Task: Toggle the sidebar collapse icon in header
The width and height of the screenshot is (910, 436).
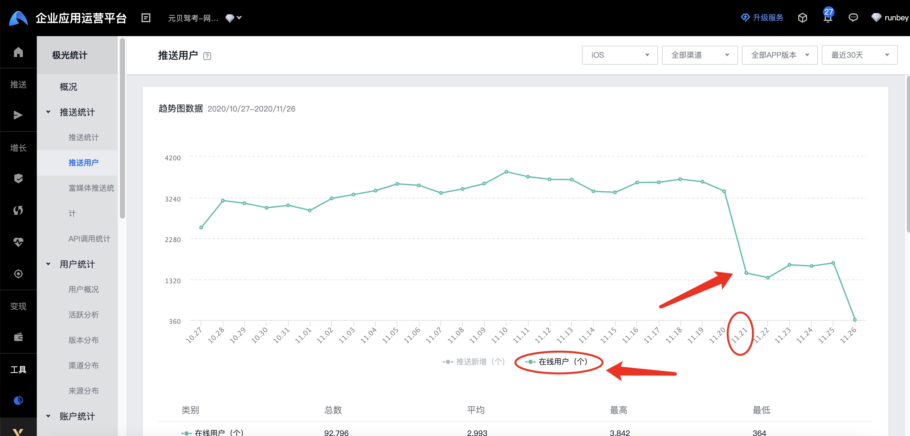Action: click(146, 18)
